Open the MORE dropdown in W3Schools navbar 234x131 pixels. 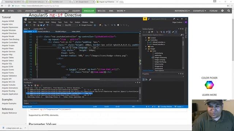[x=121, y=11]
